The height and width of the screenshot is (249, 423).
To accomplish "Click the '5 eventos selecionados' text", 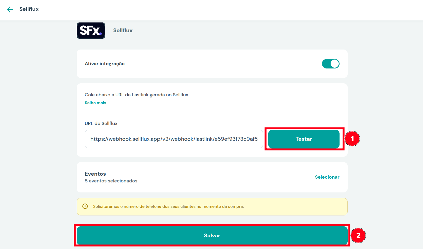I will point(111,181).
